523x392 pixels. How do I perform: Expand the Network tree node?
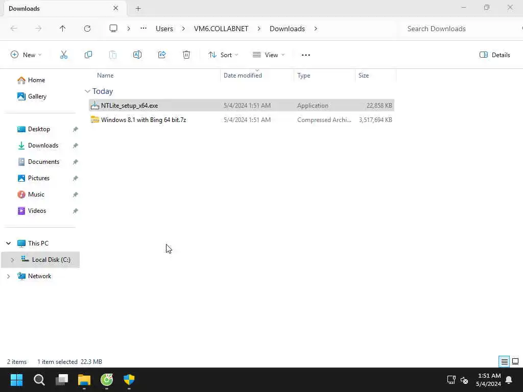pyautogui.click(x=8, y=276)
